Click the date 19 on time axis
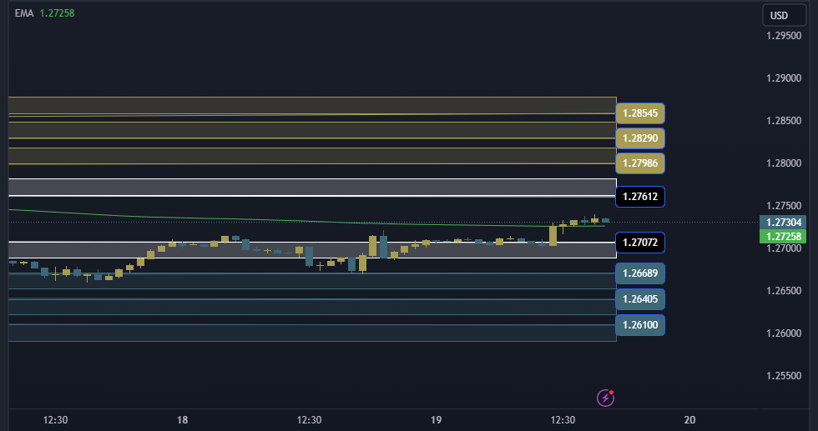The image size is (818, 431). [x=436, y=419]
